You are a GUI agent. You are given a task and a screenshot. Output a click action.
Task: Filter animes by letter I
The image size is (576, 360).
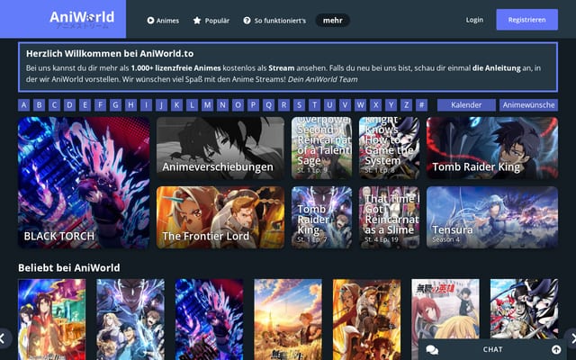point(146,105)
